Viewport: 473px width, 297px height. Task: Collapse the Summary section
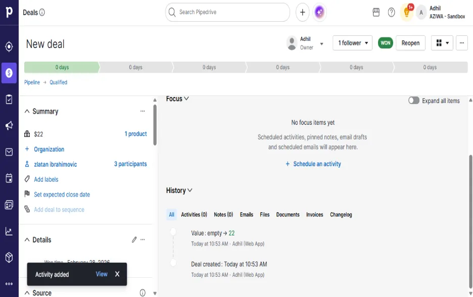27,111
